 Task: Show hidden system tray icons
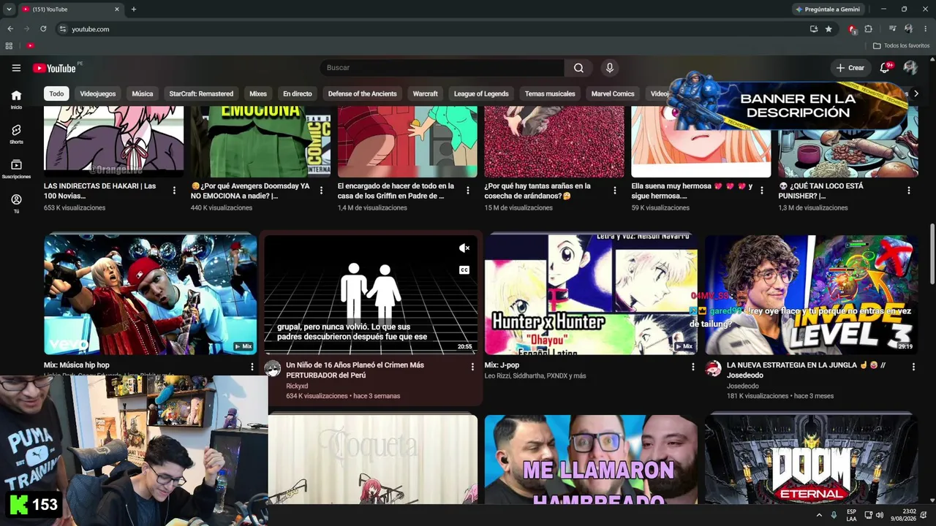[819, 515]
